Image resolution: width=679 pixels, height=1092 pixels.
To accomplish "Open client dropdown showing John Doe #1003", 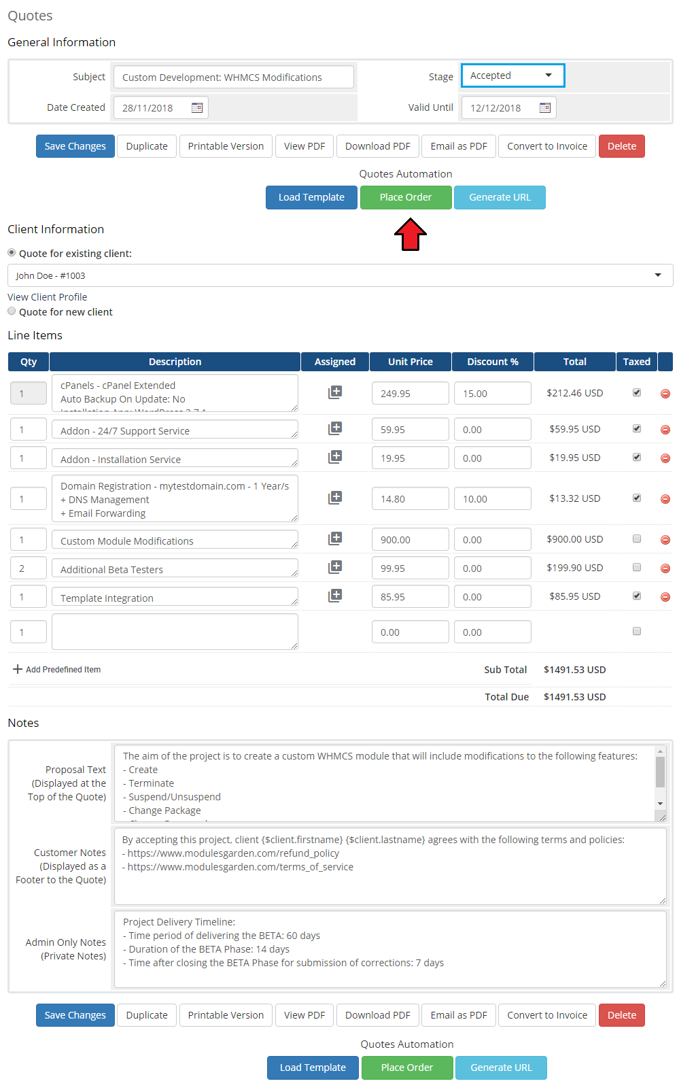I will pyautogui.click(x=340, y=275).
